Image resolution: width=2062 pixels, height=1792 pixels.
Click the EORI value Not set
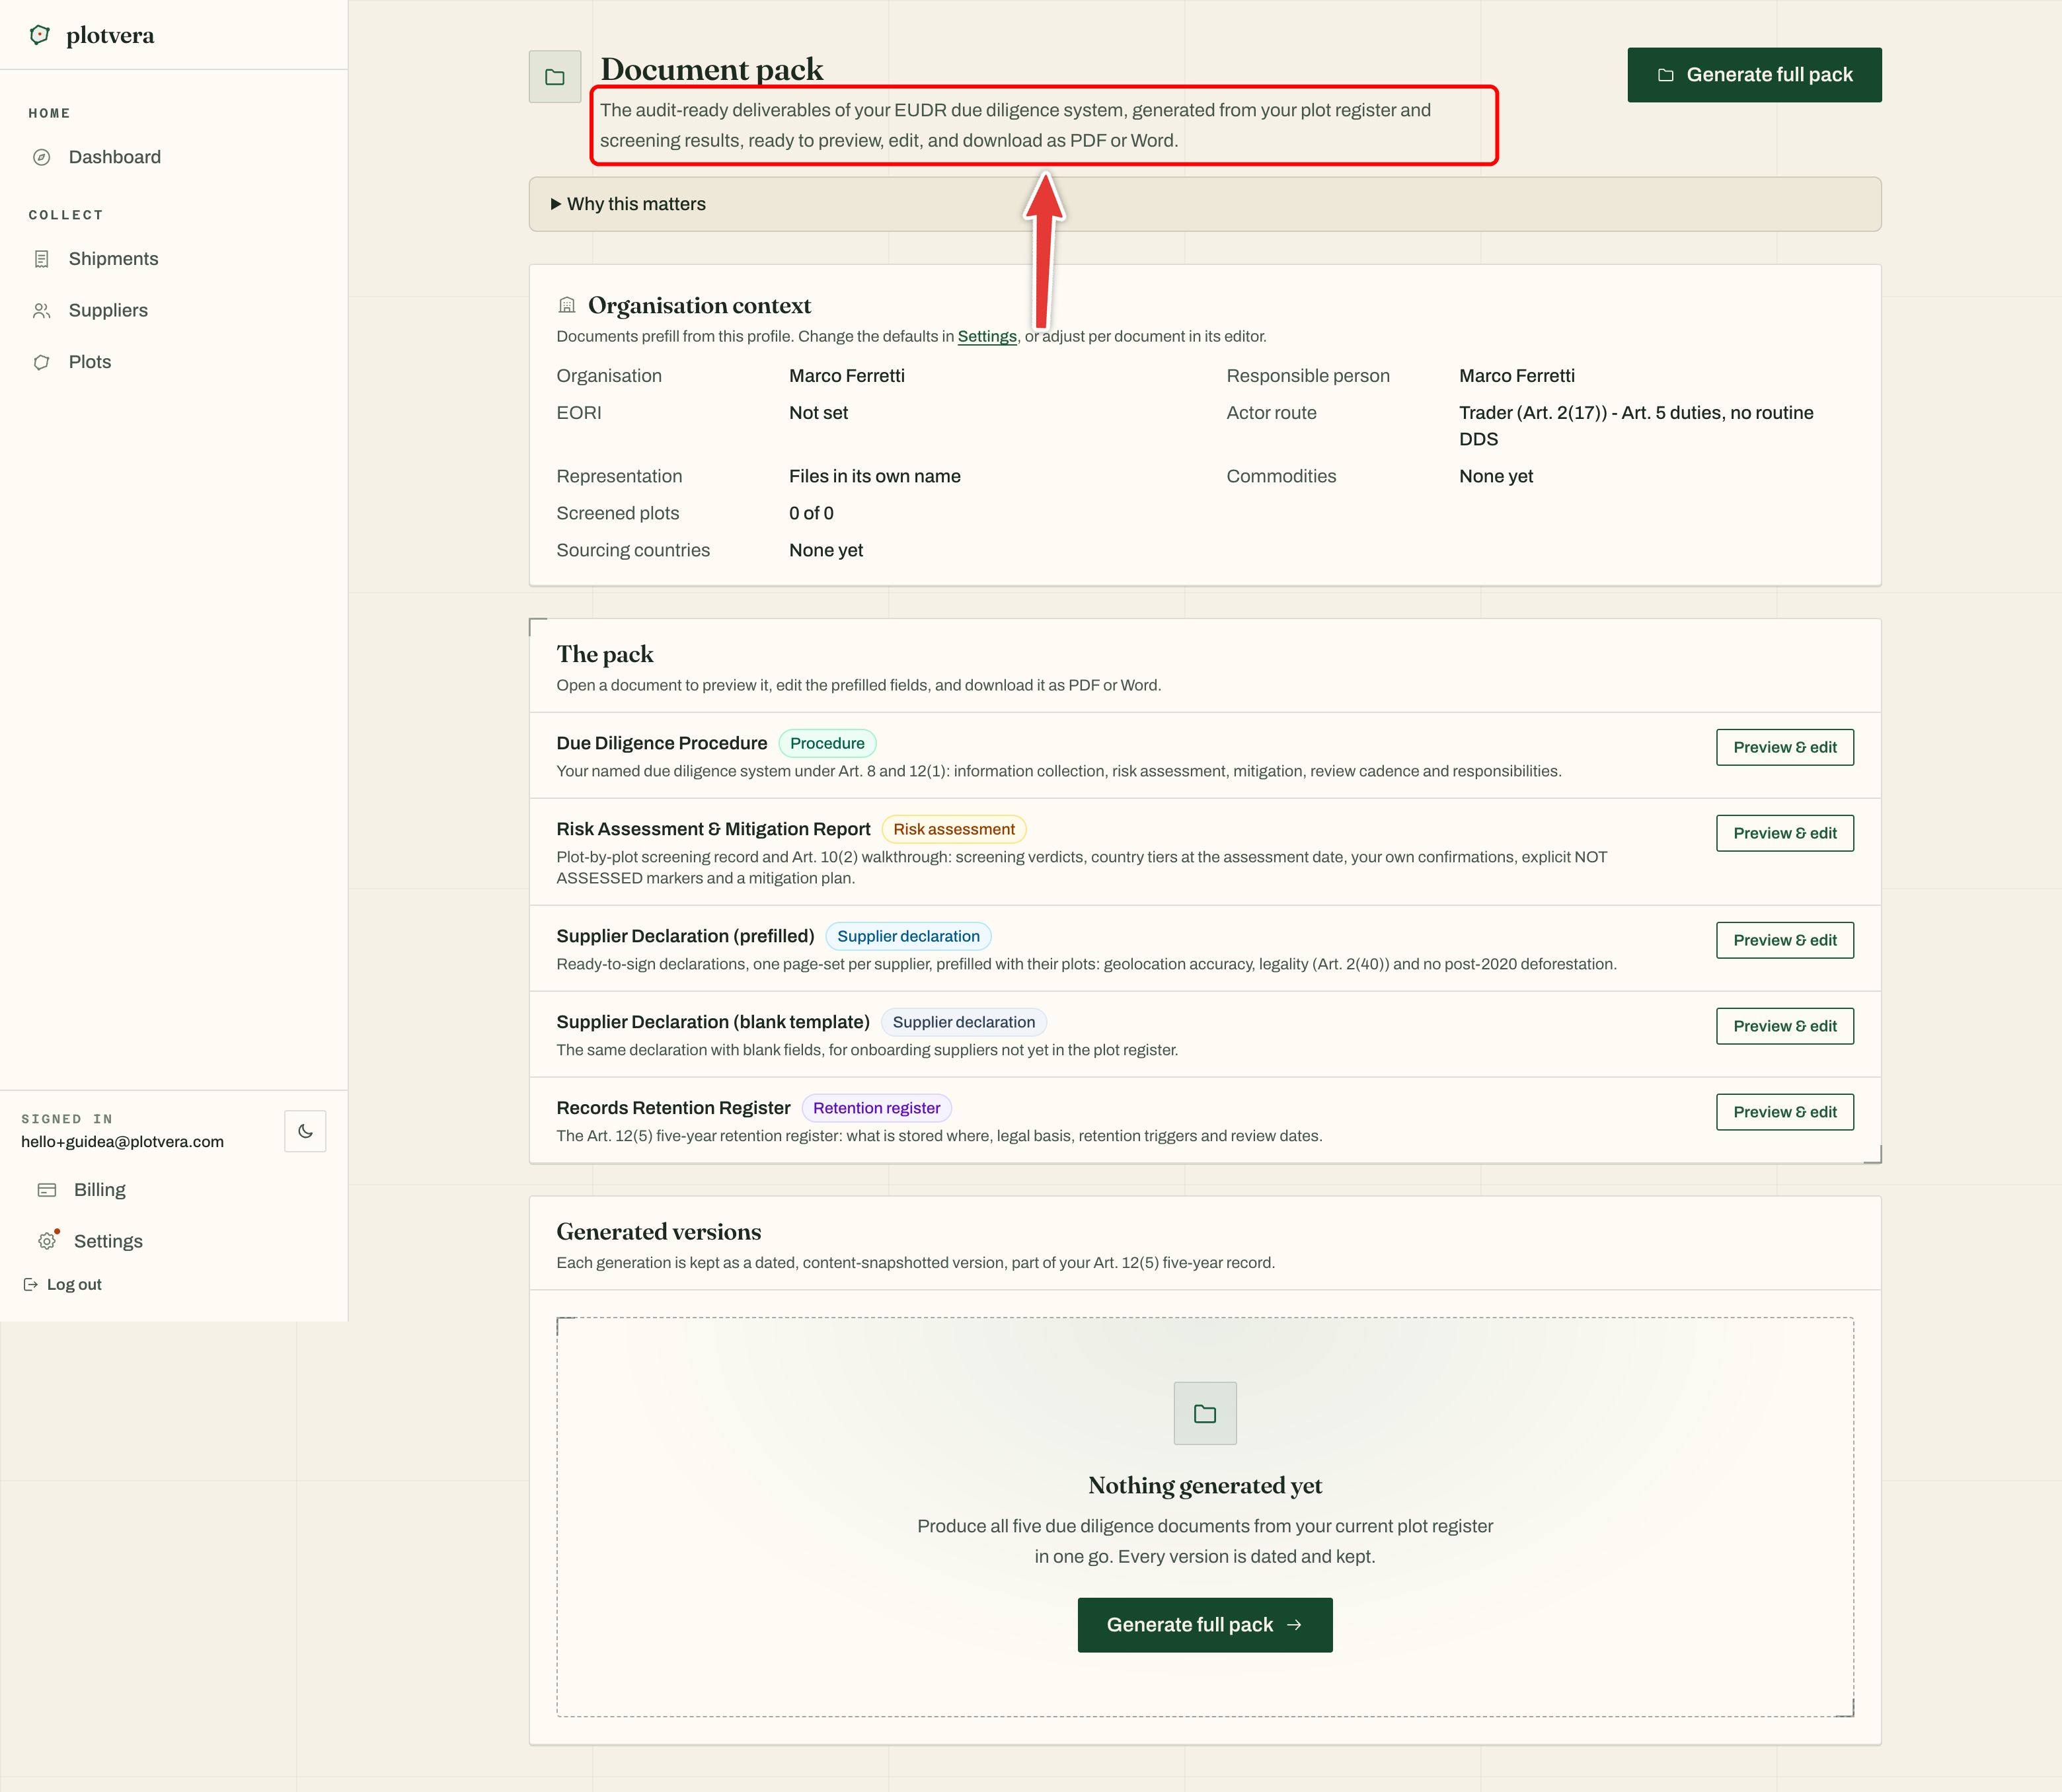coord(818,413)
